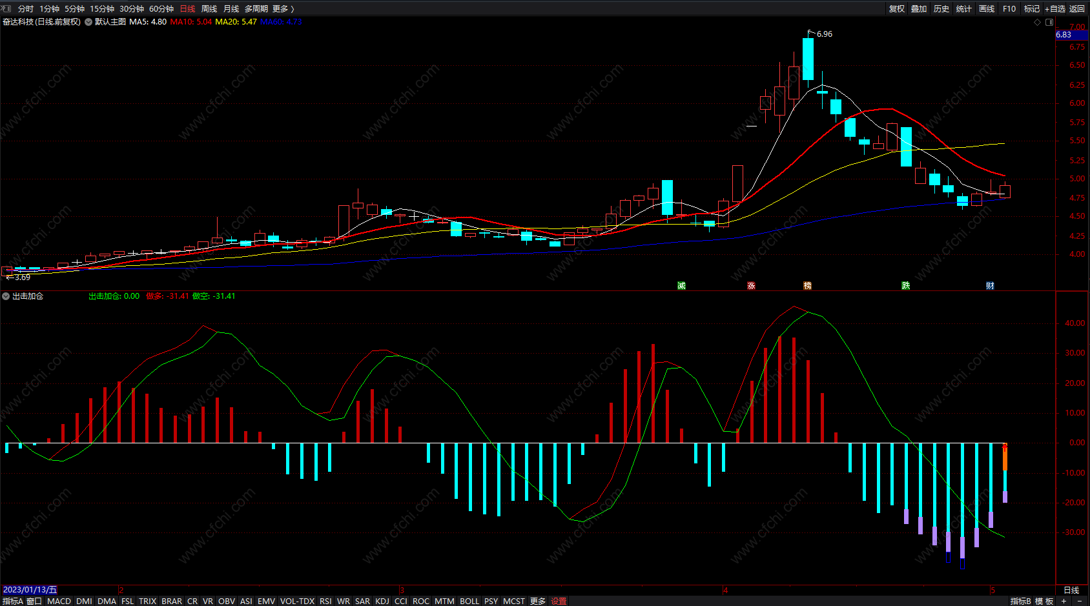Zoom out using the minus button
The width and height of the screenshot is (1090, 606).
click(1080, 601)
